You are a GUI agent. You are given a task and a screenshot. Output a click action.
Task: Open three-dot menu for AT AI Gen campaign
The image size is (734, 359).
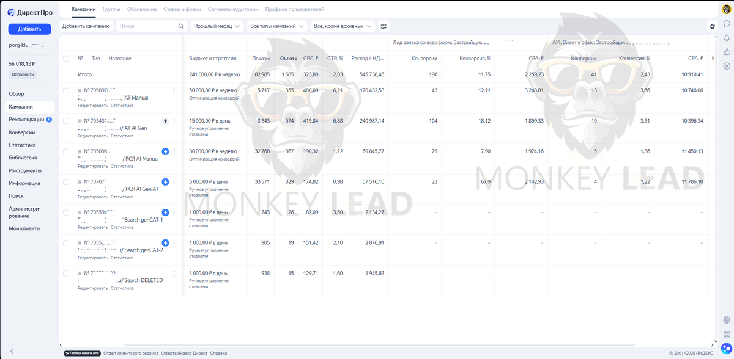[x=174, y=121]
